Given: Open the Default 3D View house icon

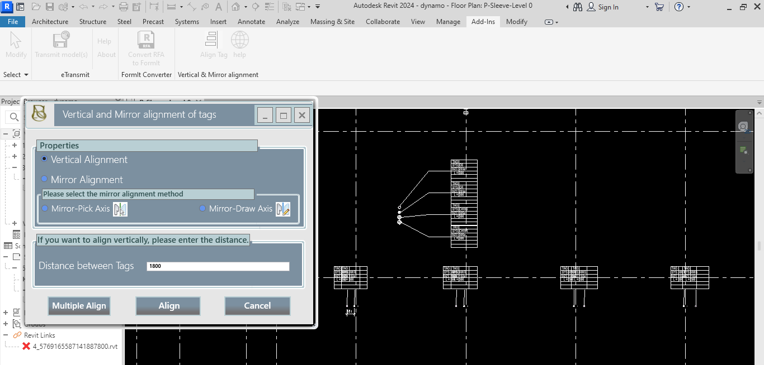Looking at the screenshot, I should coord(236,7).
